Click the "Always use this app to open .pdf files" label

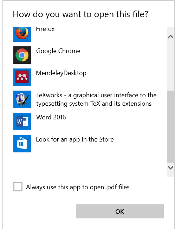tap(78, 187)
